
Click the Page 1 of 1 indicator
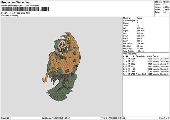[164, 118]
